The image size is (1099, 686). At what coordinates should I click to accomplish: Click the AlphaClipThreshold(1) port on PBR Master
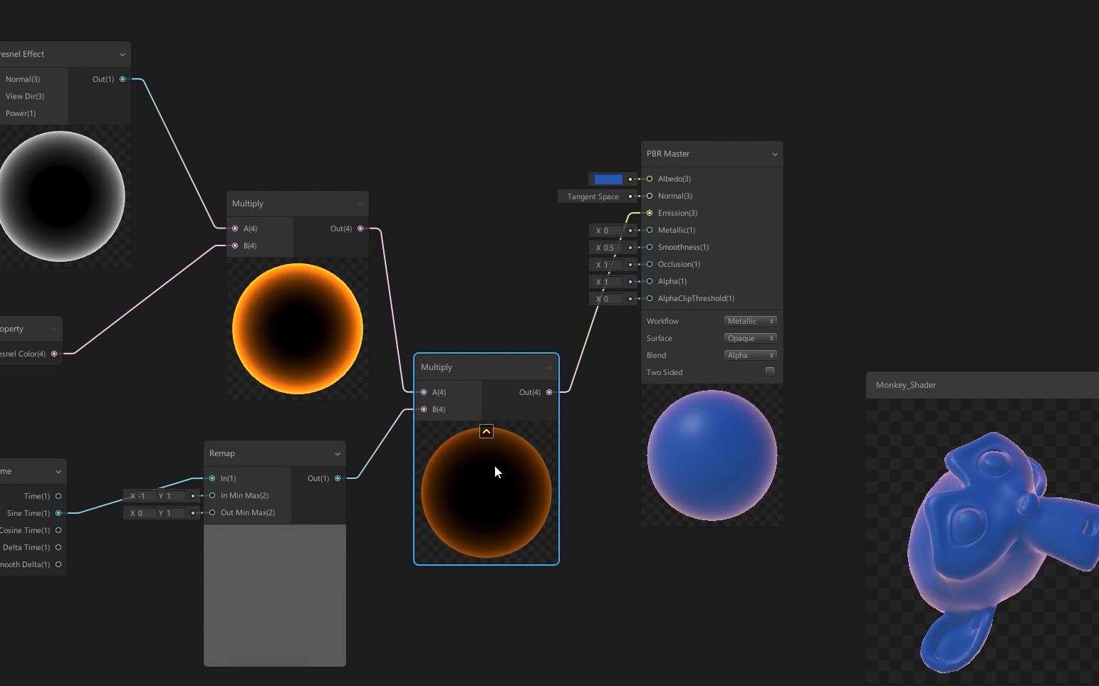pos(649,298)
